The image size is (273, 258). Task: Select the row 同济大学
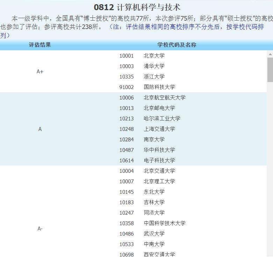pos(154,213)
